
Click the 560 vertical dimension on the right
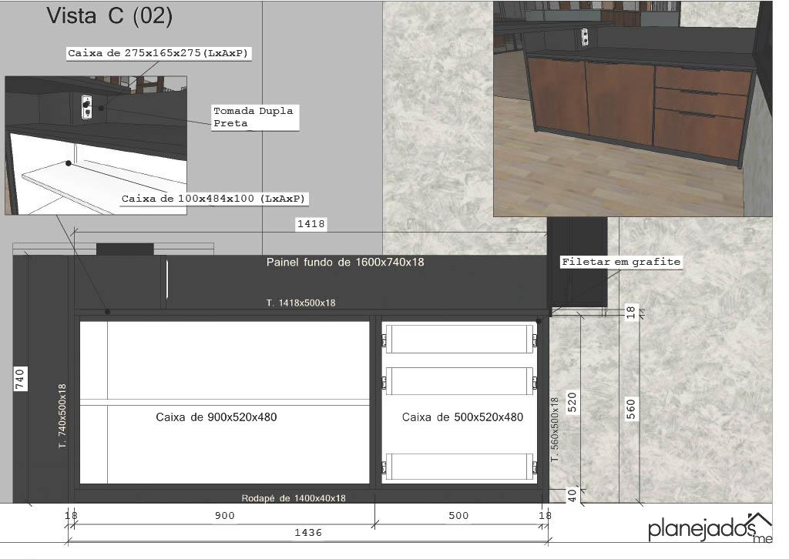(x=631, y=410)
